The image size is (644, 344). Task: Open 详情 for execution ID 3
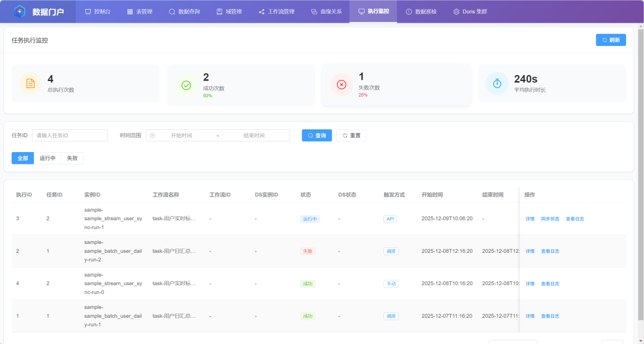click(530, 219)
